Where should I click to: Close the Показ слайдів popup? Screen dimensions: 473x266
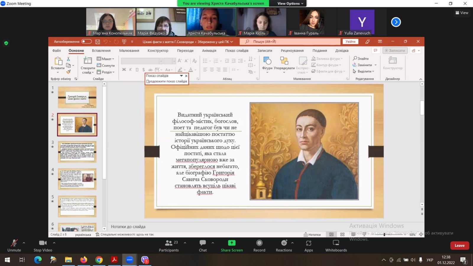click(x=186, y=76)
